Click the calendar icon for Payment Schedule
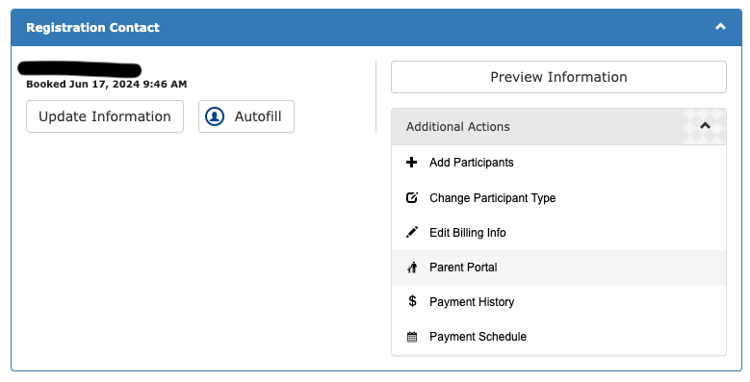 tap(412, 337)
